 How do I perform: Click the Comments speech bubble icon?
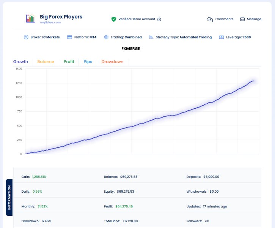[x=210, y=19]
